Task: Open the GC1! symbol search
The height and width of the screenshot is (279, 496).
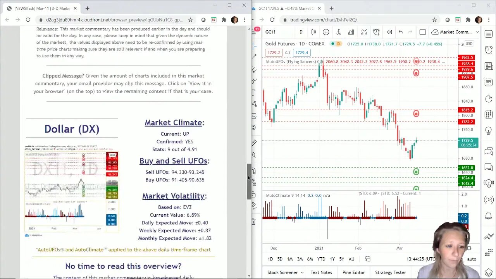Action: pos(270,32)
